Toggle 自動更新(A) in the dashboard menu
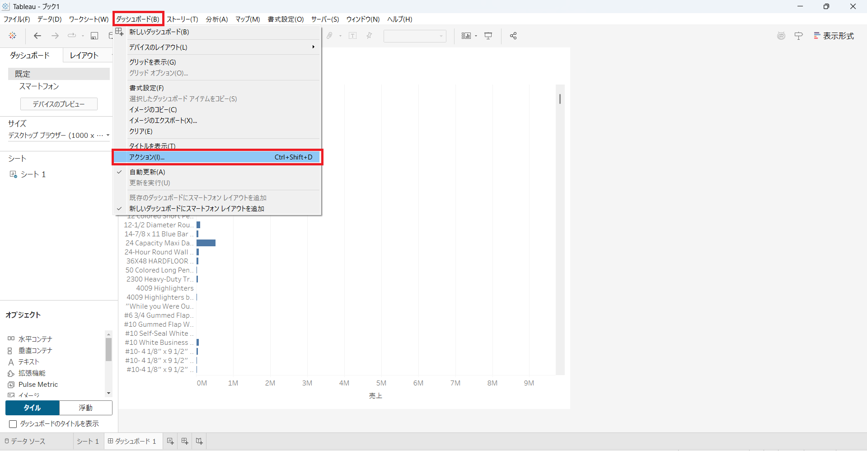Screen dimensions: 867x451 147,172
